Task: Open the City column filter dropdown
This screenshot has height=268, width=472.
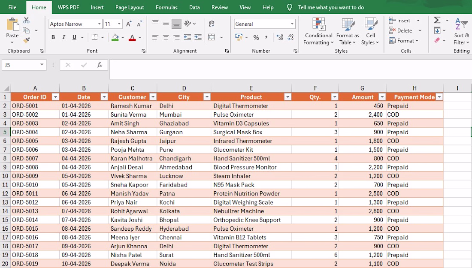Action: (207, 97)
